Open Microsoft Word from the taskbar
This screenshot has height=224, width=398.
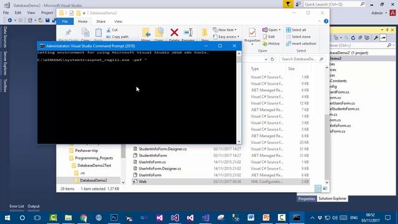pyautogui.click(x=251, y=218)
